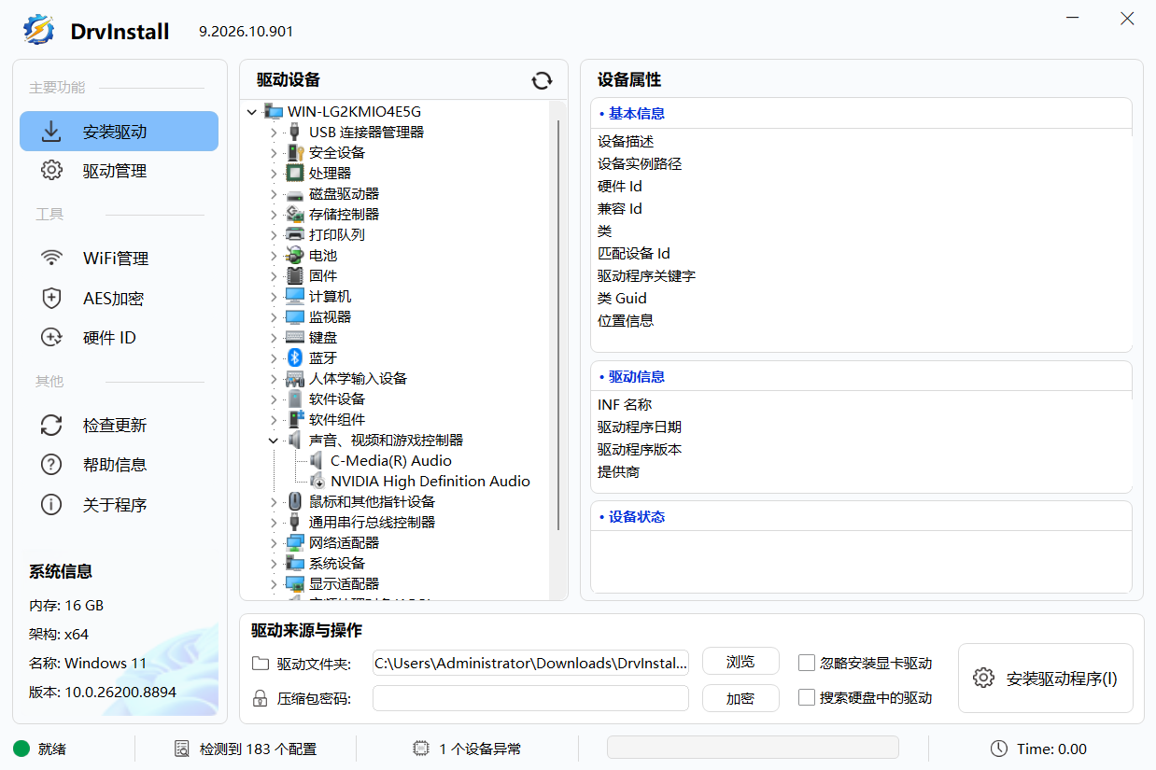Click the 蓝牙 Bluetooth device icon
This screenshot has width=1156, height=770.
(x=295, y=357)
